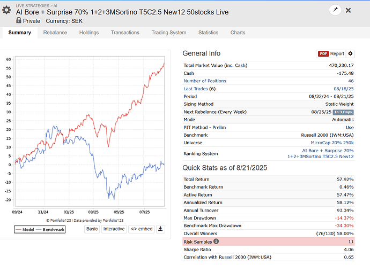Viewport: 370px width, 265px height.
Task: Toggle the Benchmark series in chart legend
Action: click(x=52, y=230)
